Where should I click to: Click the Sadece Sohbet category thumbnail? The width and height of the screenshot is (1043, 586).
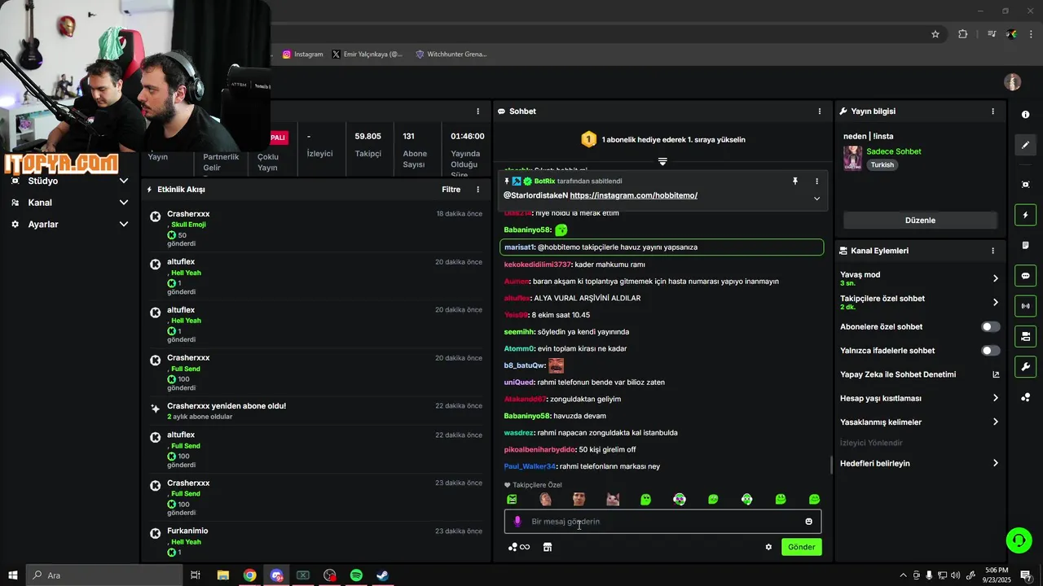pyautogui.click(x=852, y=158)
